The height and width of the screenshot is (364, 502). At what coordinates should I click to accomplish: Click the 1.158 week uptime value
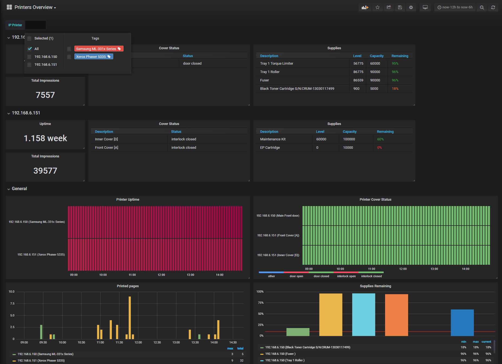tap(45, 138)
